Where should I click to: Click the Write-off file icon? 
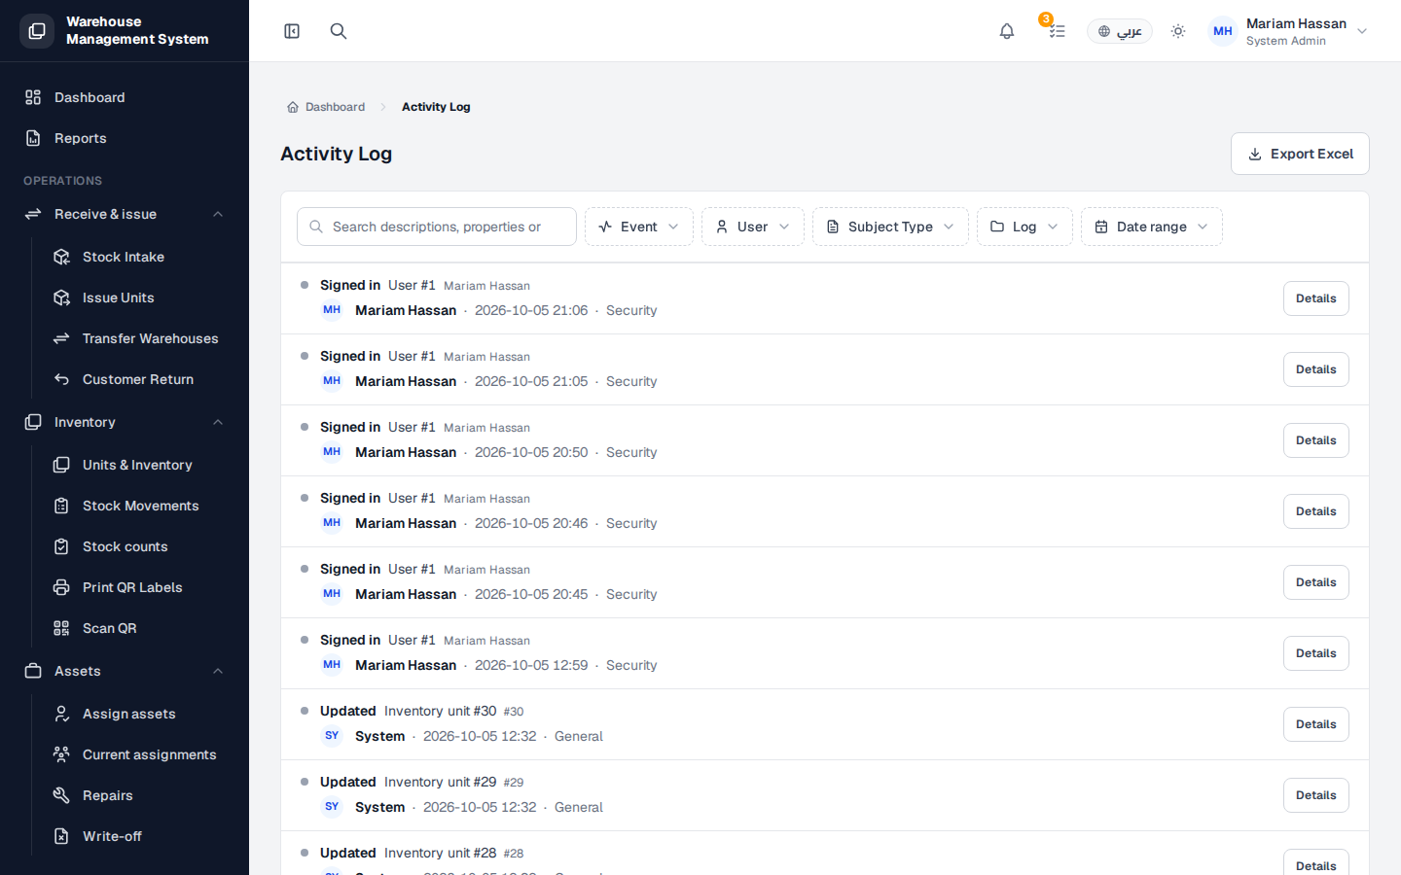(x=61, y=836)
